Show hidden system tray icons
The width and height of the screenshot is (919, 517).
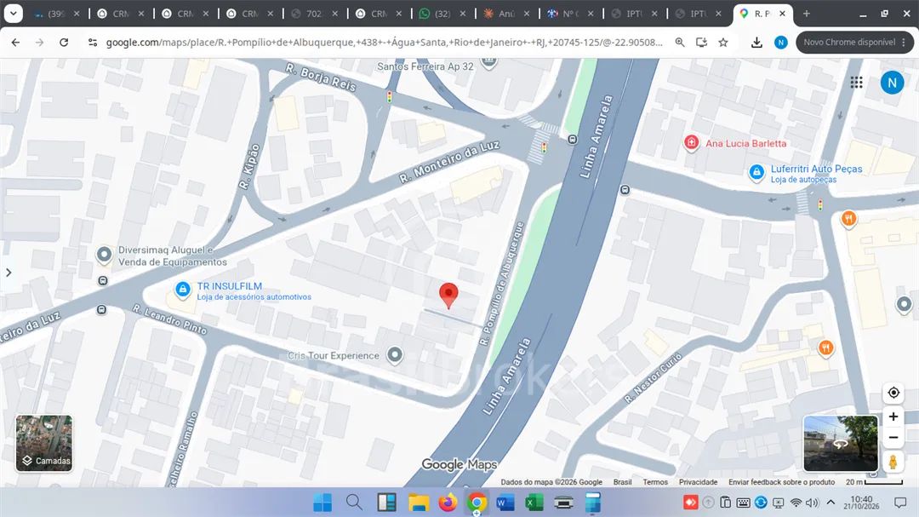(x=831, y=503)
